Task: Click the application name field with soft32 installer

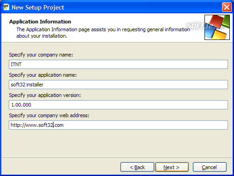Action: (x=118, y=85)
